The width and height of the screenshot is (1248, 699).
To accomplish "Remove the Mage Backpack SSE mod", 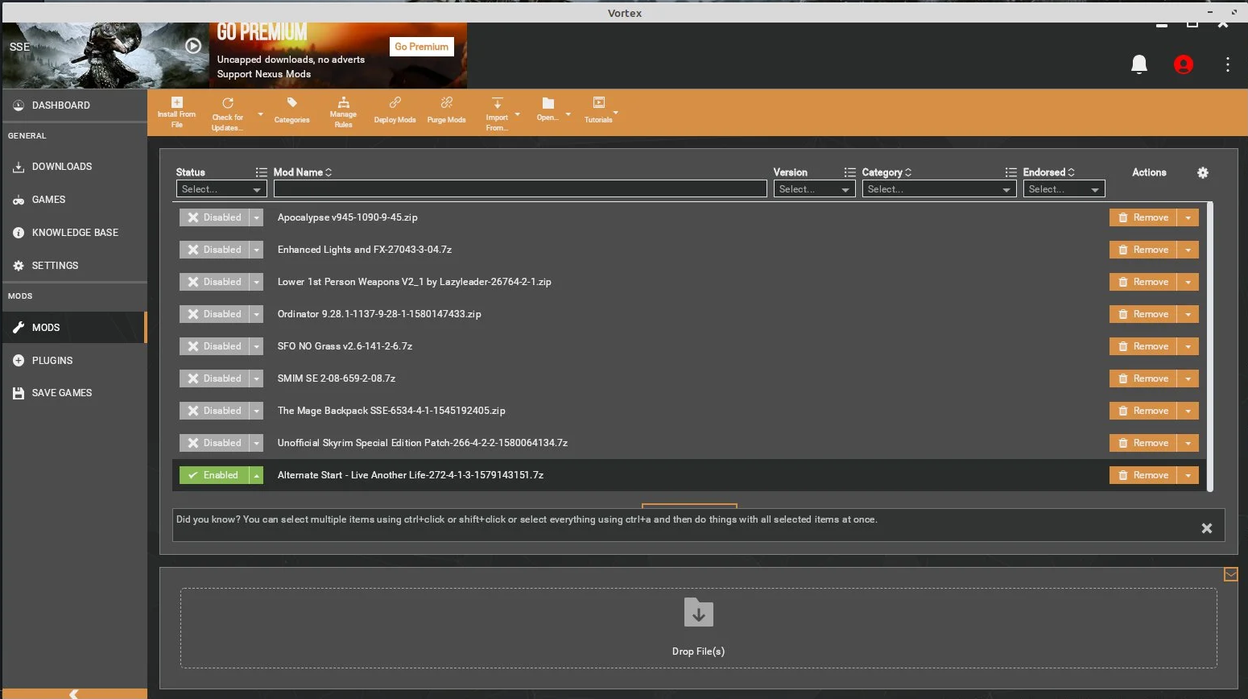I will coord(1143,411).
